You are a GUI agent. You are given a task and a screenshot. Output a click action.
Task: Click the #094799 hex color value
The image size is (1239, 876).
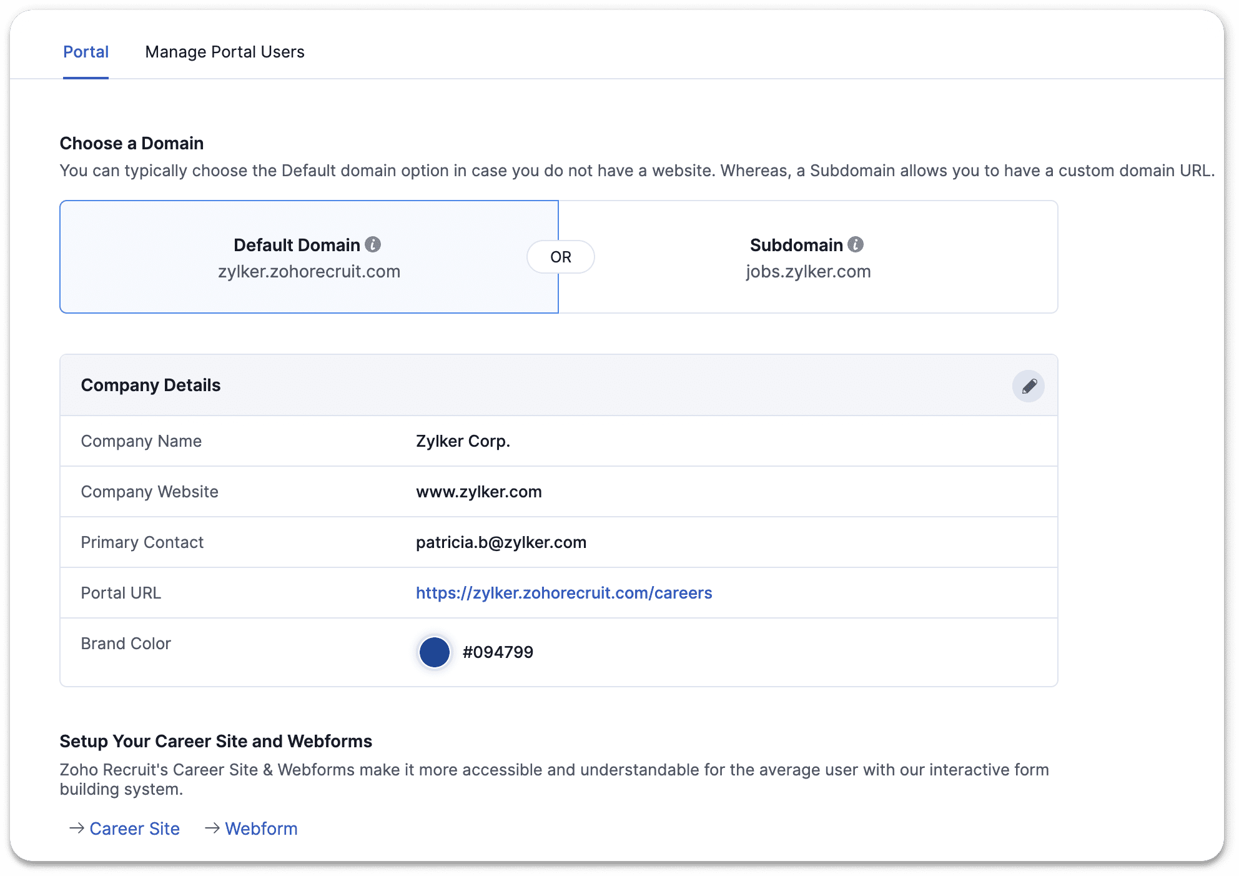(498, 652)
